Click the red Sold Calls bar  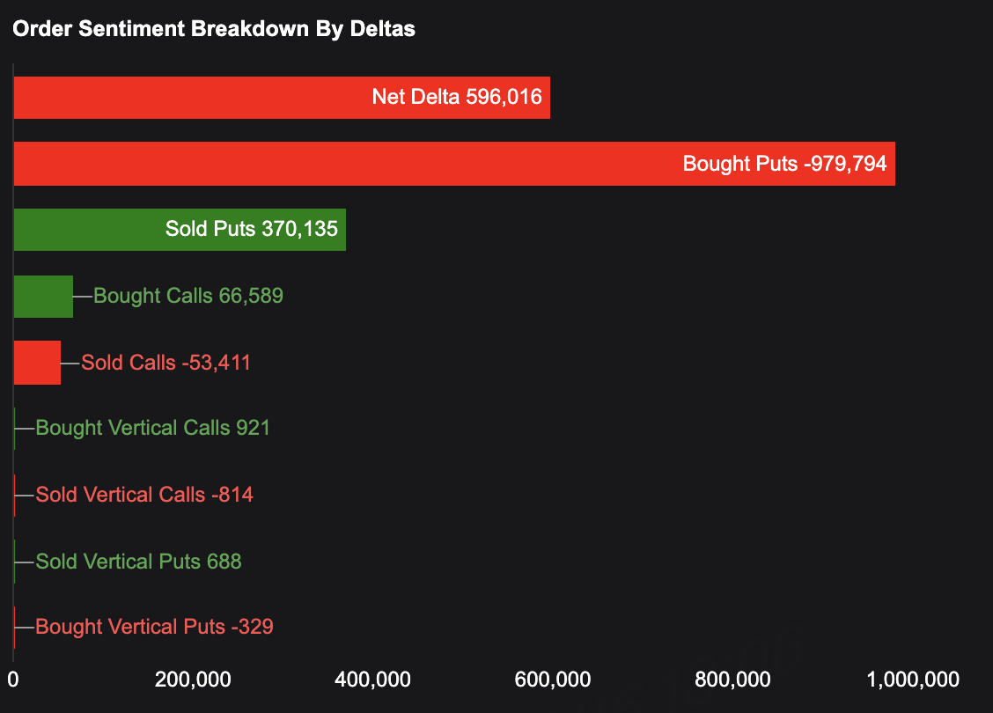[x=37, y=363]
